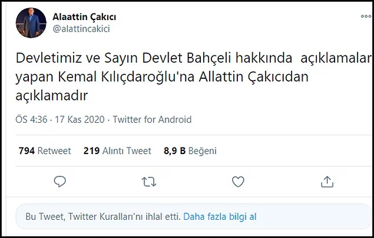Image resolution: width=374 pixels, height=238 pixels.
Task: Show the 219 Alıntı Tweet list
Action: [117, 150]
